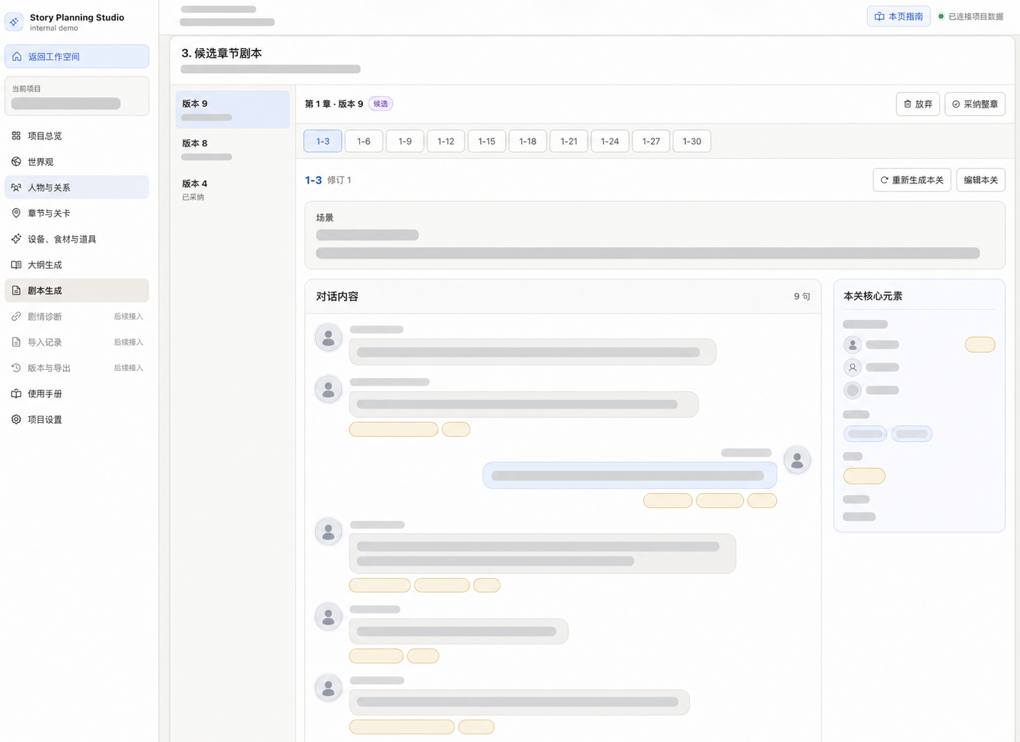
Task: Click 重新生成本关 button
Action: tap(912, 180)
